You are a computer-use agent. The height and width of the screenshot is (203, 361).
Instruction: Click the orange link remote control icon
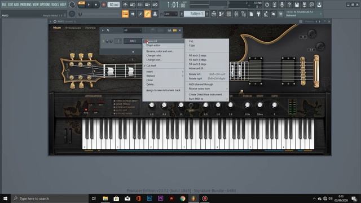coord(147,14)
